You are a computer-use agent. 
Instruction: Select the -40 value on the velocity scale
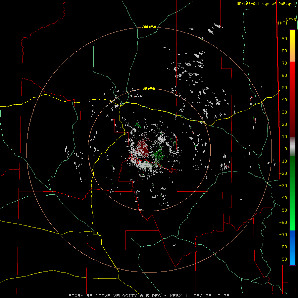(x=283, y=198)
